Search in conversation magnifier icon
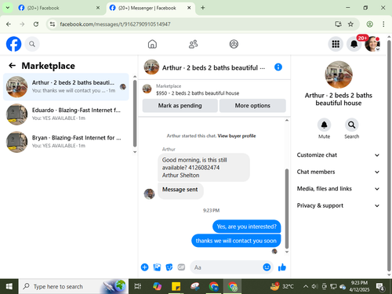Image resolution: width=392 pixels, height=294 pixels. [x=352, y=125]
